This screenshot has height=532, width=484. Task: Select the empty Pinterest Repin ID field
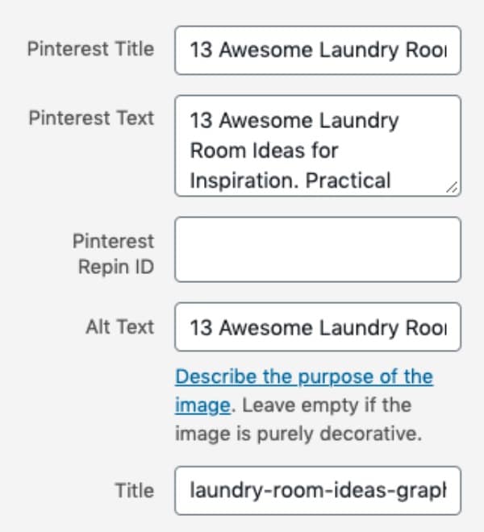pos(318,249)
